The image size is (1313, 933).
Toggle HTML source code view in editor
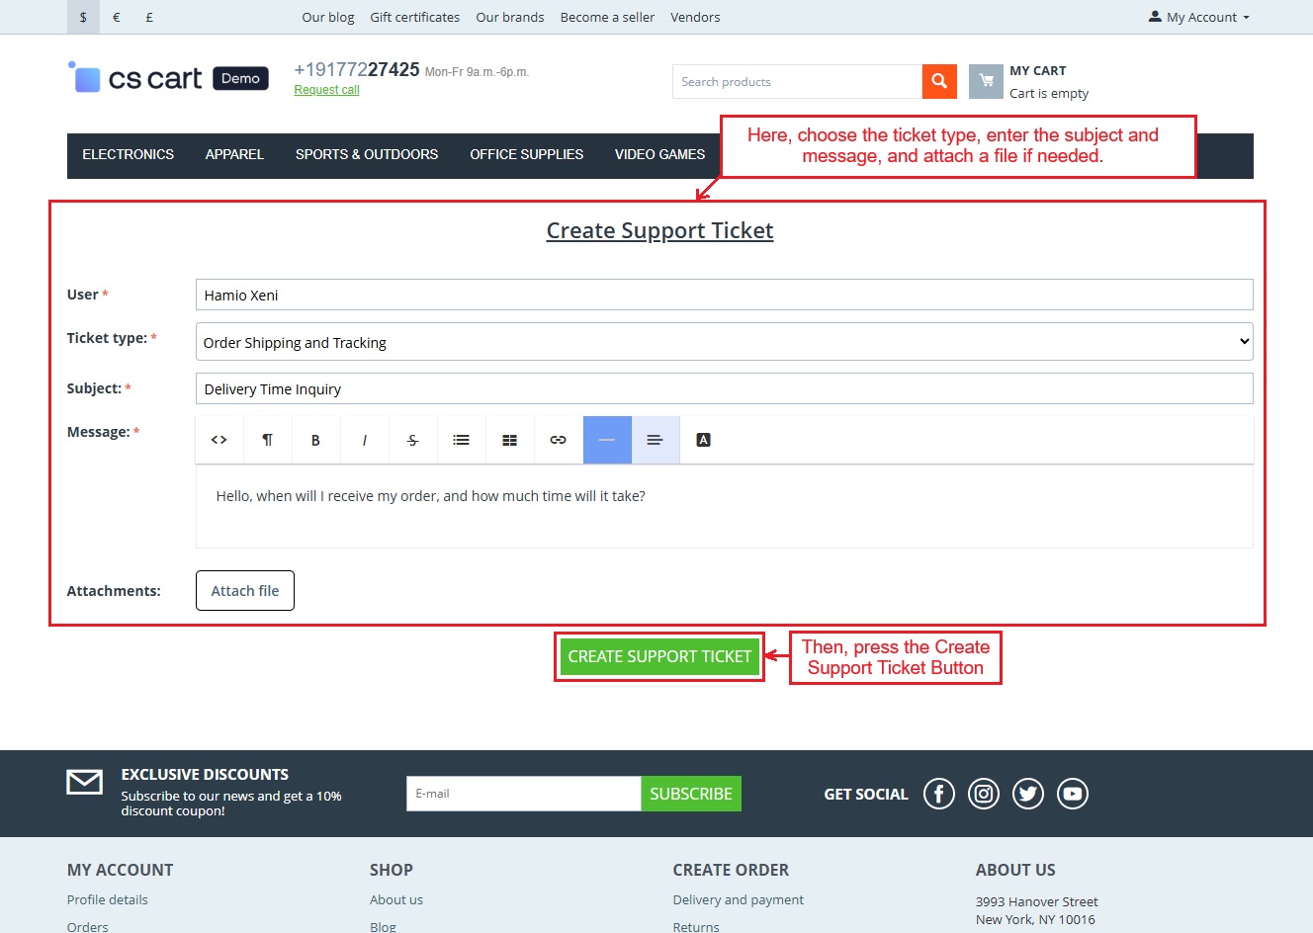point(219,440)
